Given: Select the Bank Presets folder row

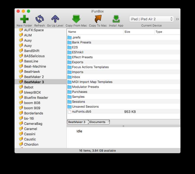Looking at the screenshot, I should pyautogui.click(x=123, y=42).
